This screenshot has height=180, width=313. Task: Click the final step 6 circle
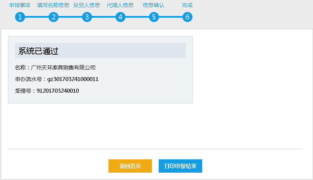(187, 17)
